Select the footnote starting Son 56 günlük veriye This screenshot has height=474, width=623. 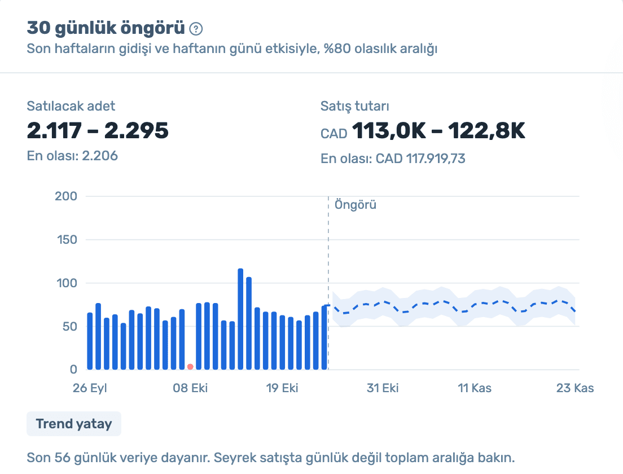(270, 458)
